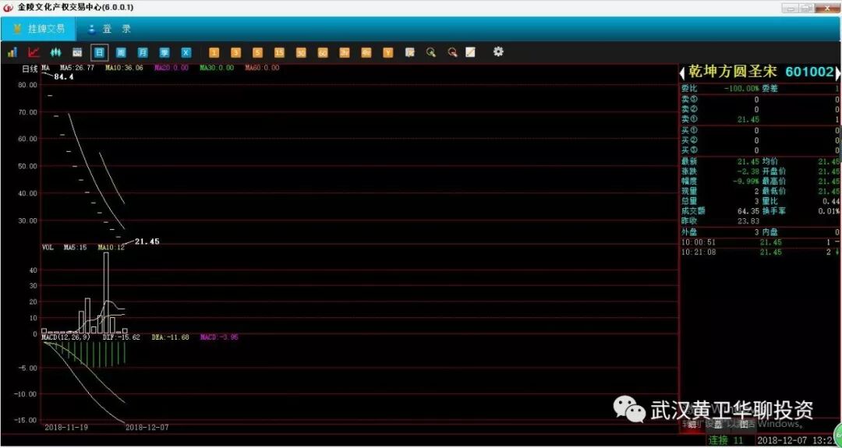Viewport: 842px width, 448px height.
Task: Click the security name 乾坤方圆圣宋
Action: point(734,72)
